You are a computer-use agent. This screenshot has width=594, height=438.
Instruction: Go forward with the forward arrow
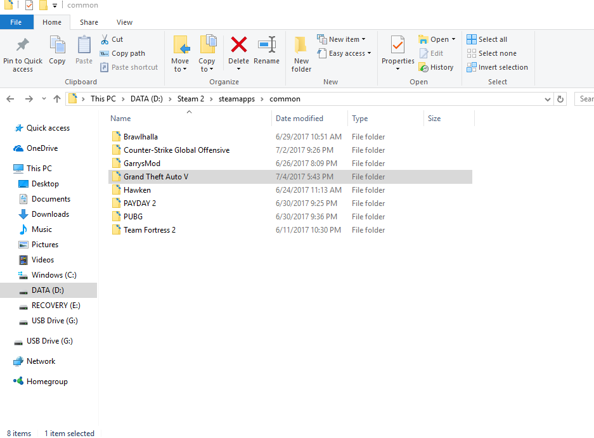[x=29, y=99]
